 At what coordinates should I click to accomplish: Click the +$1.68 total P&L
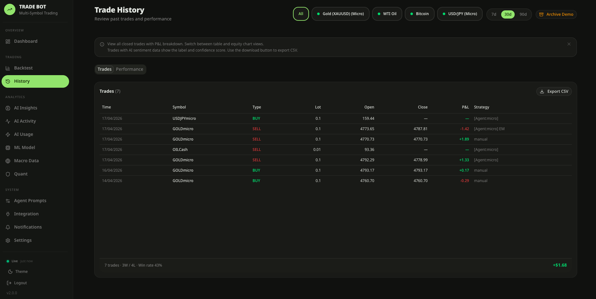pyautogui.click(x=560, y=265)
